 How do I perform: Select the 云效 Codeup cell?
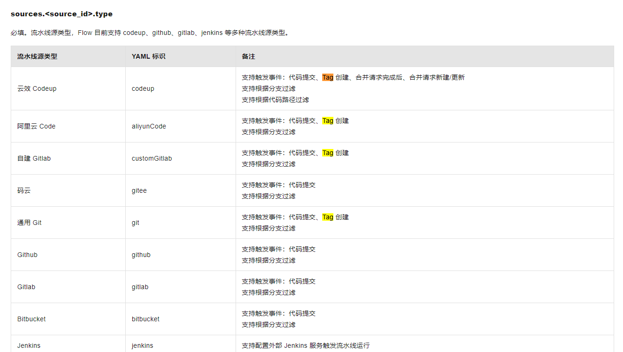pos(68,88)
